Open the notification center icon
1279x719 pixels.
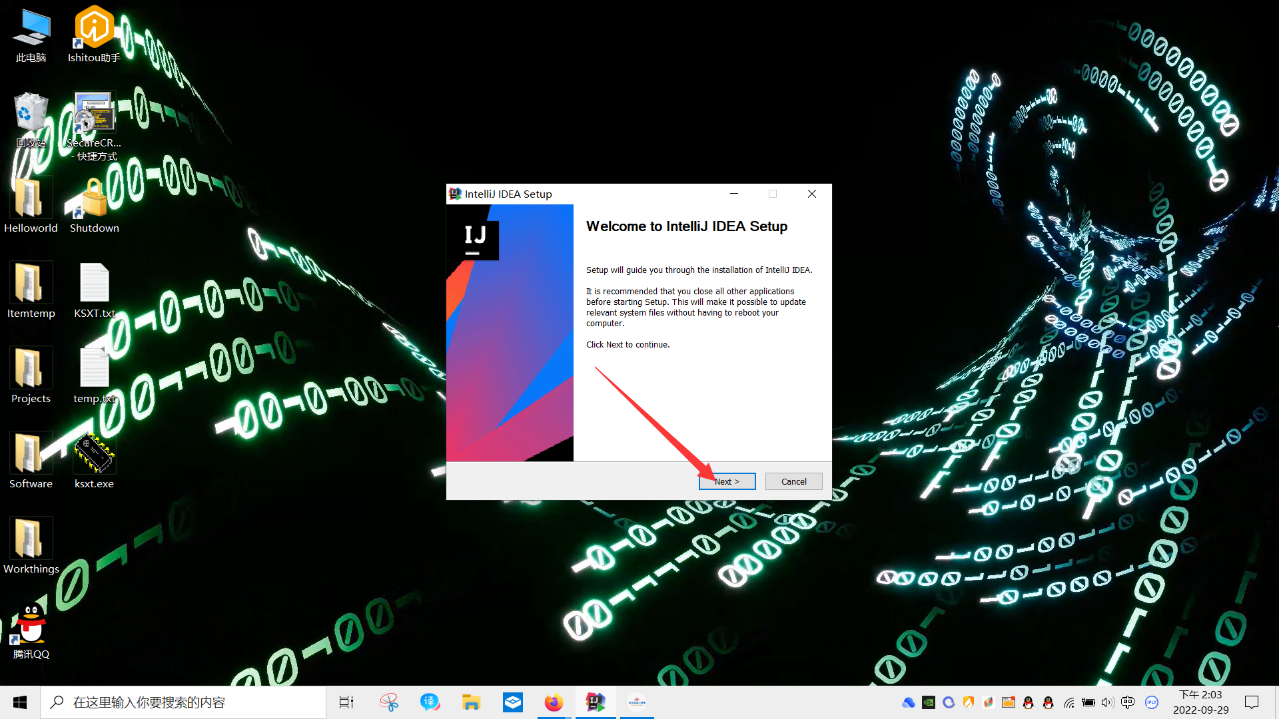click(1252, 702)
